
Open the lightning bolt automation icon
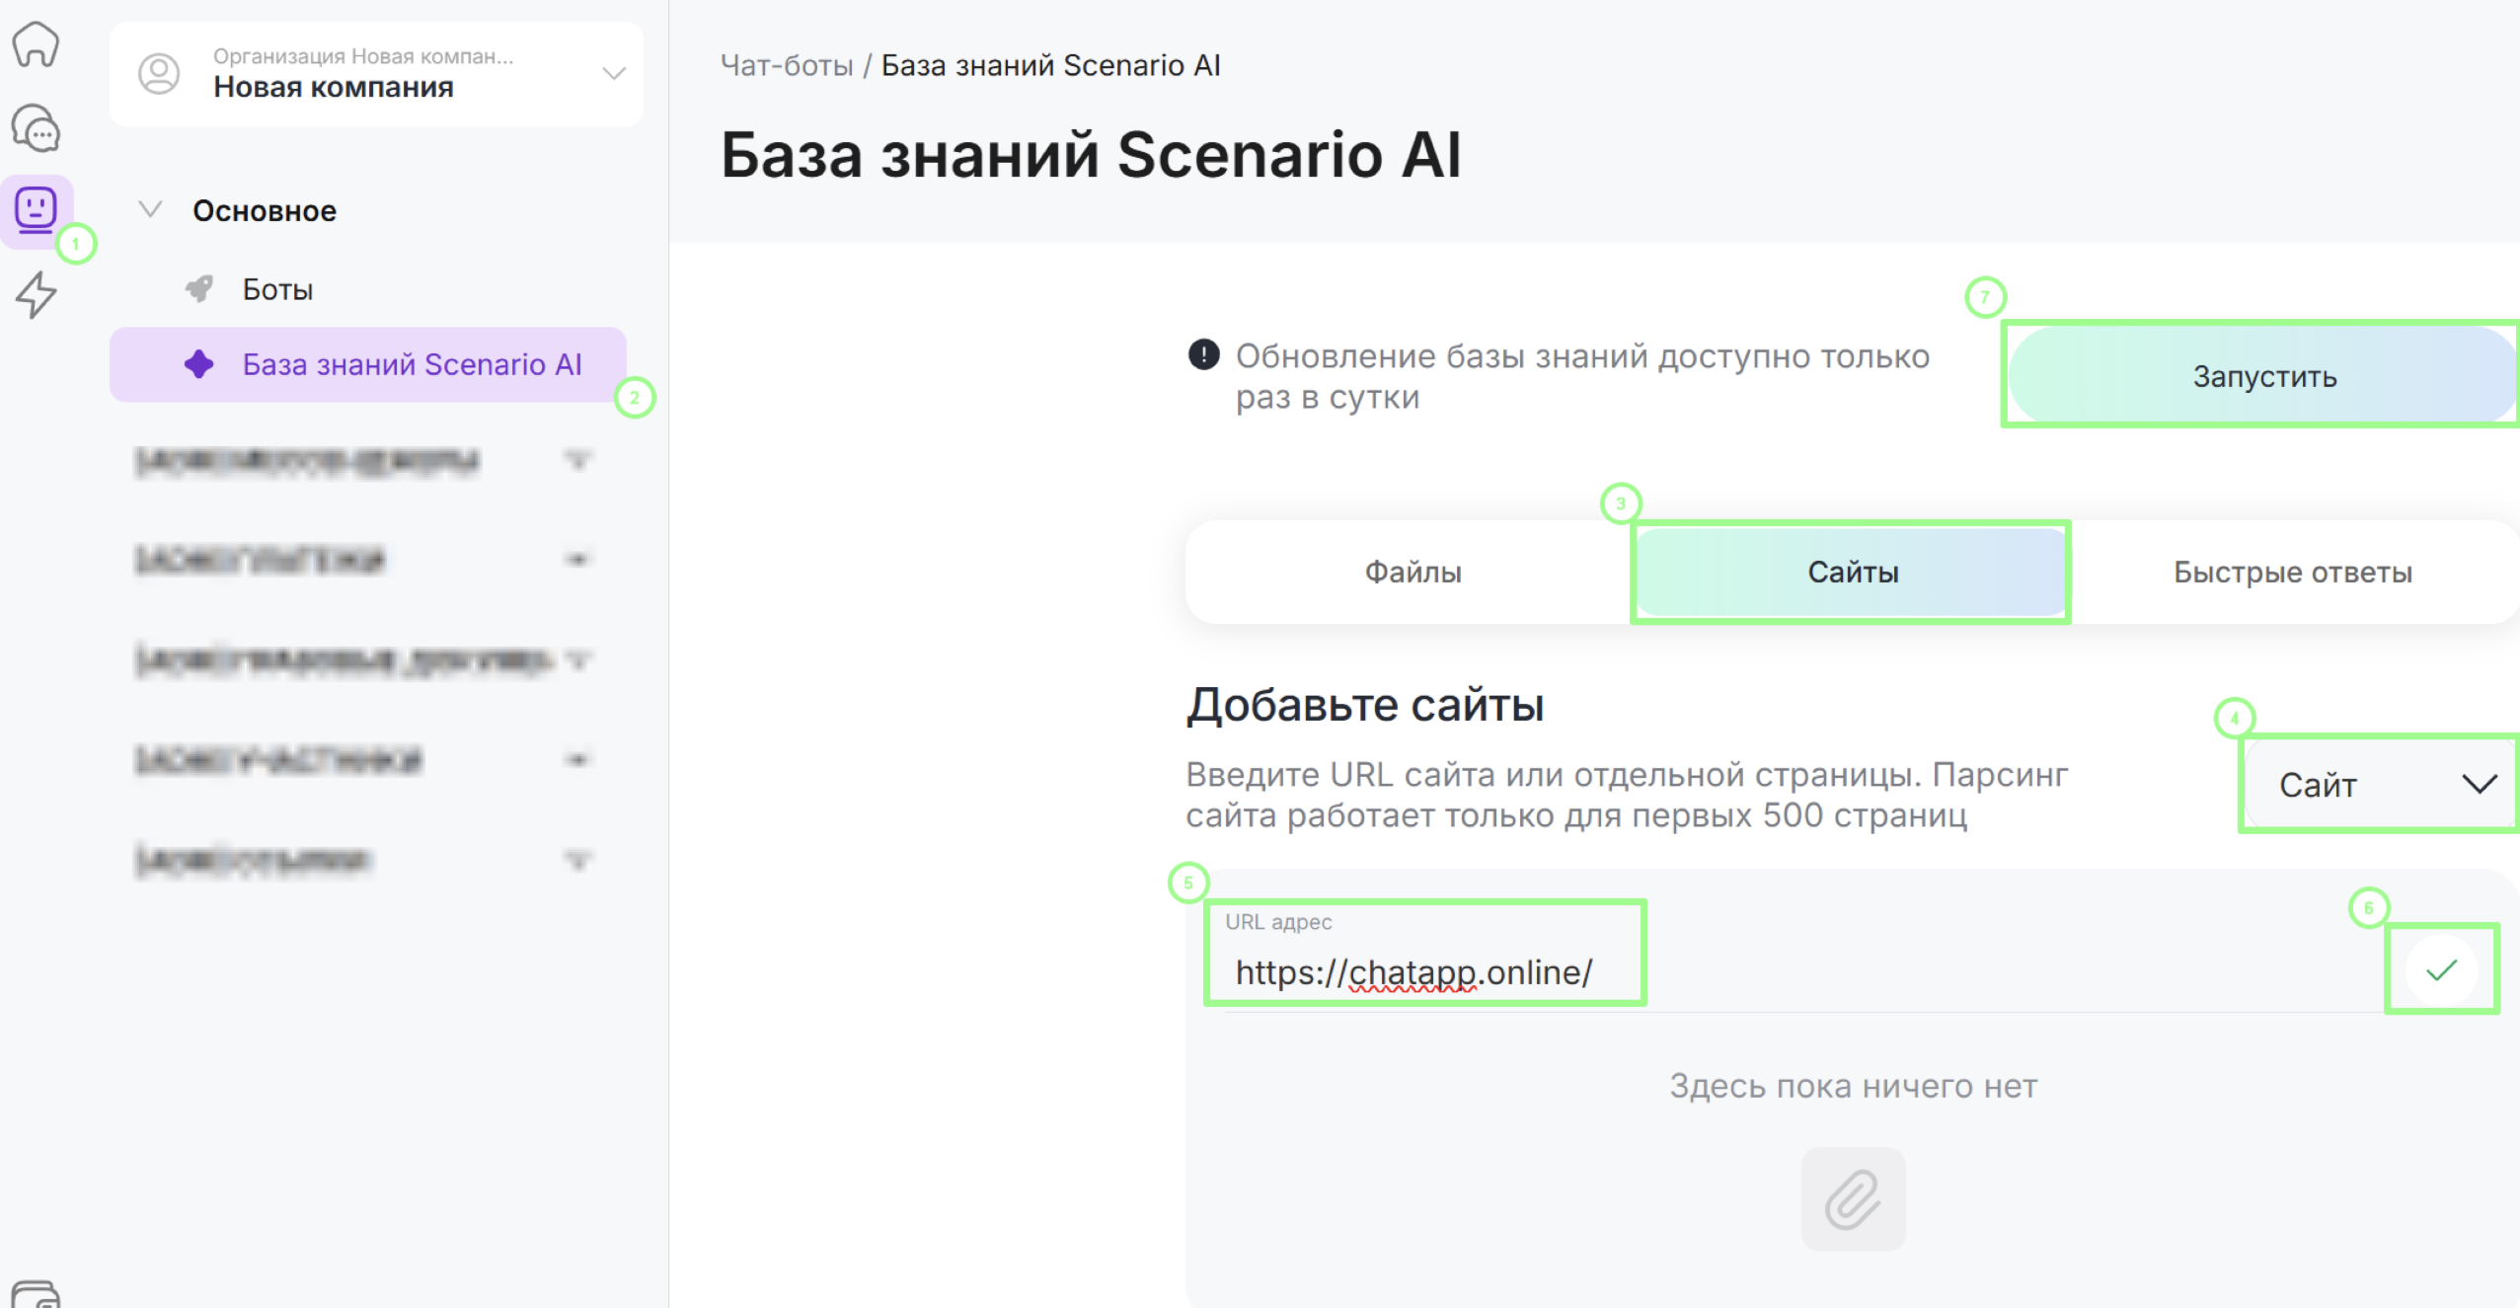[36, 294]
